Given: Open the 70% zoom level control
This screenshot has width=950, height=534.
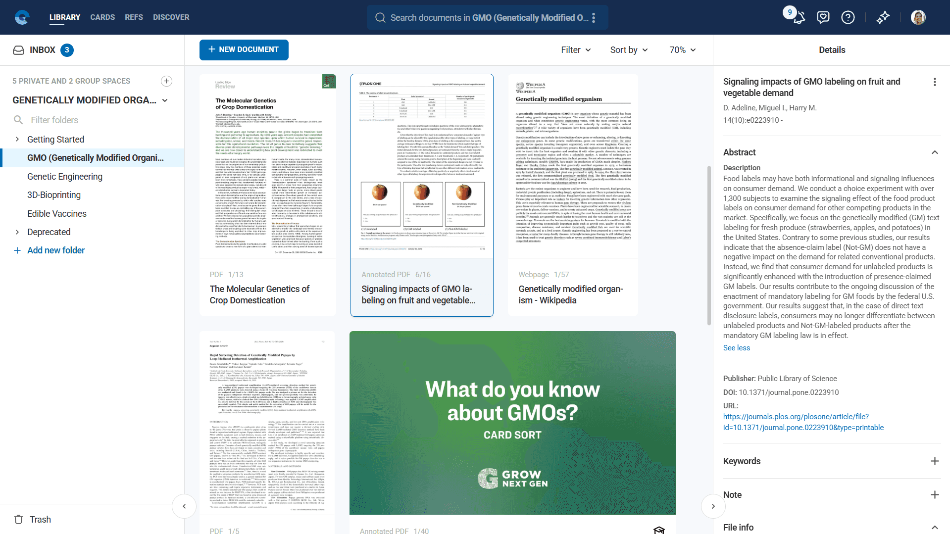Looking at the screenshot, I should [682, 50].
